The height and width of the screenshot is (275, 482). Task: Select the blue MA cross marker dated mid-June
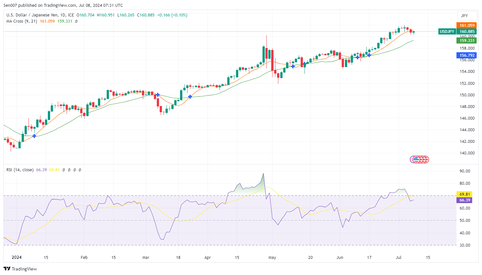click(369, 55)
